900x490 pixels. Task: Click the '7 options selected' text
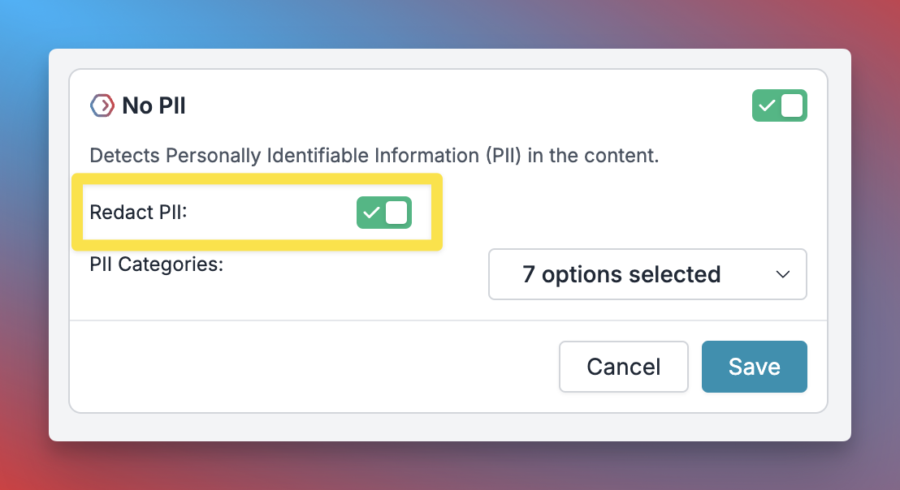coord(621,274)
